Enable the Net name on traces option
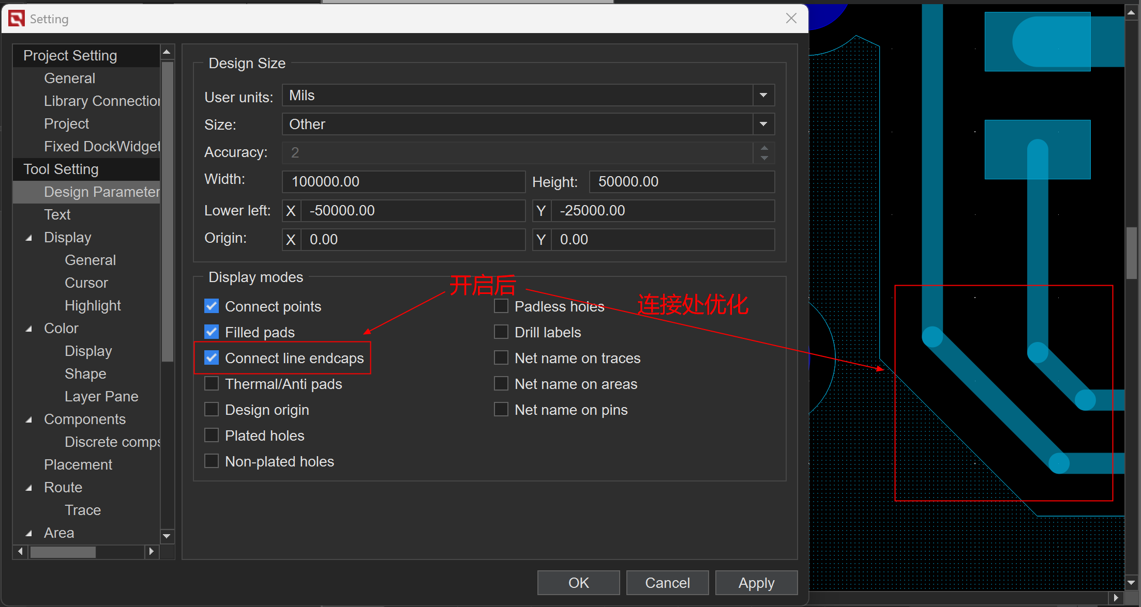This screenshot has width=1141, height=607. [501, 358]
